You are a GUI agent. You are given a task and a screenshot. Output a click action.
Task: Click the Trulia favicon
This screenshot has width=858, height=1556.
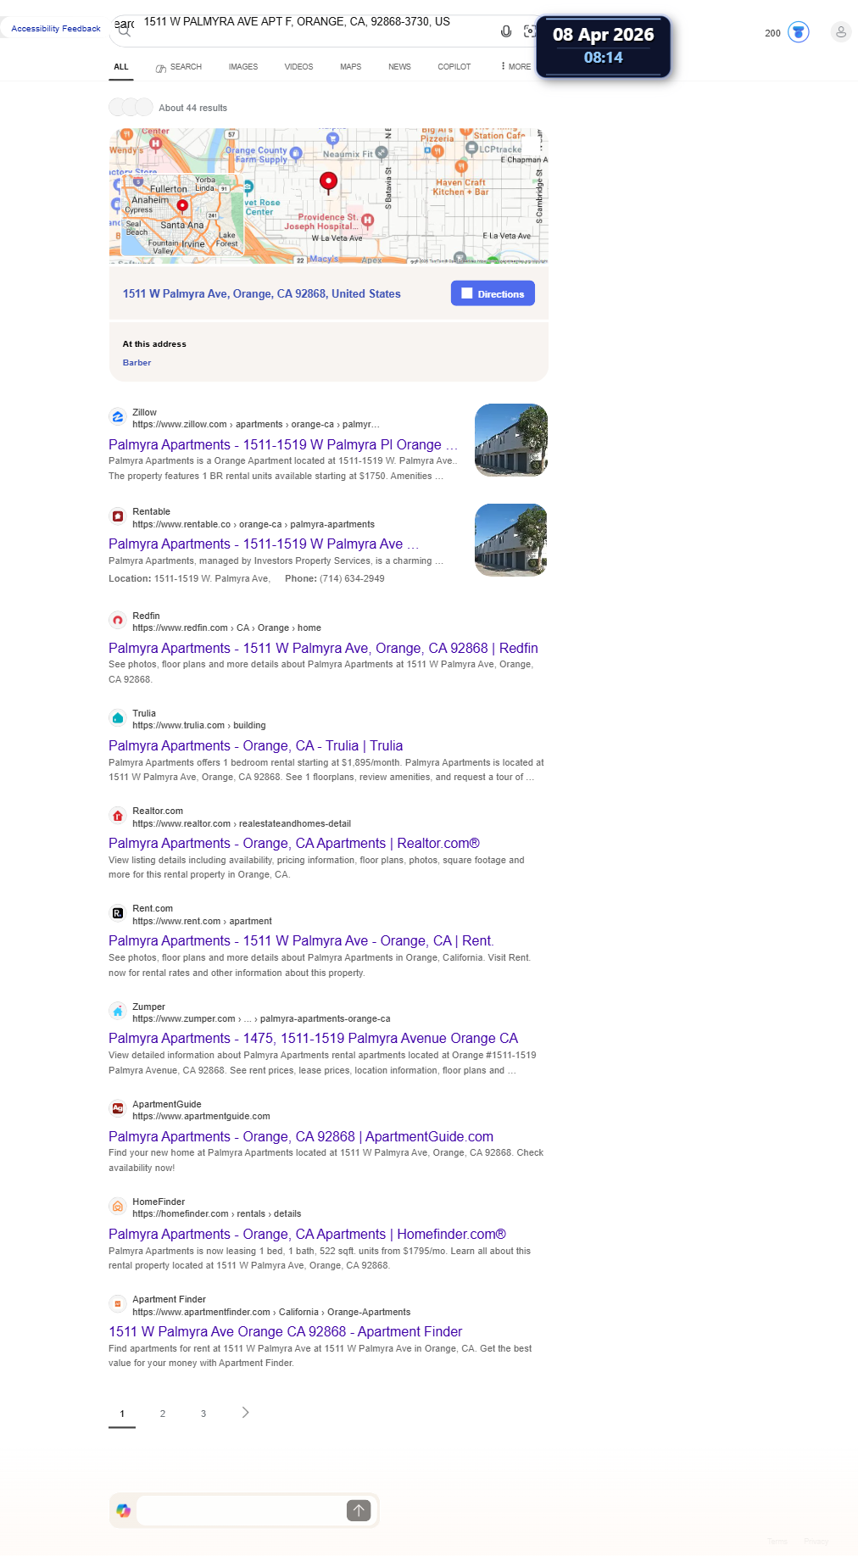point(118,718)
